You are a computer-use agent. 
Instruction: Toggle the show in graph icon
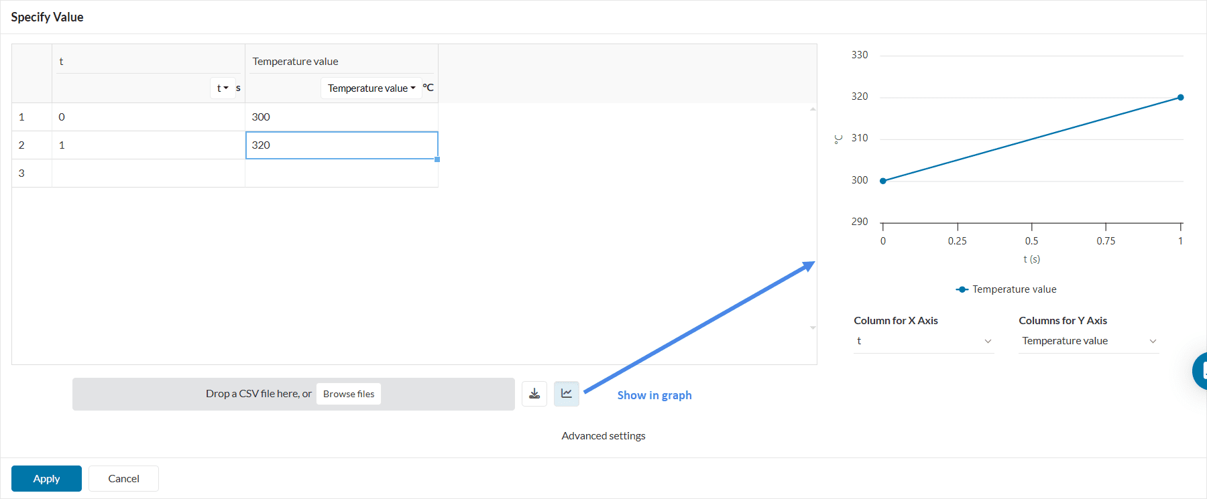tap(567, 394)
